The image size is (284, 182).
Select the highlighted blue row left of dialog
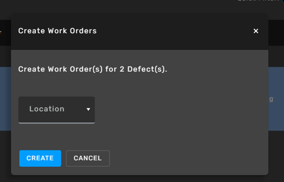tap(5, 99)
